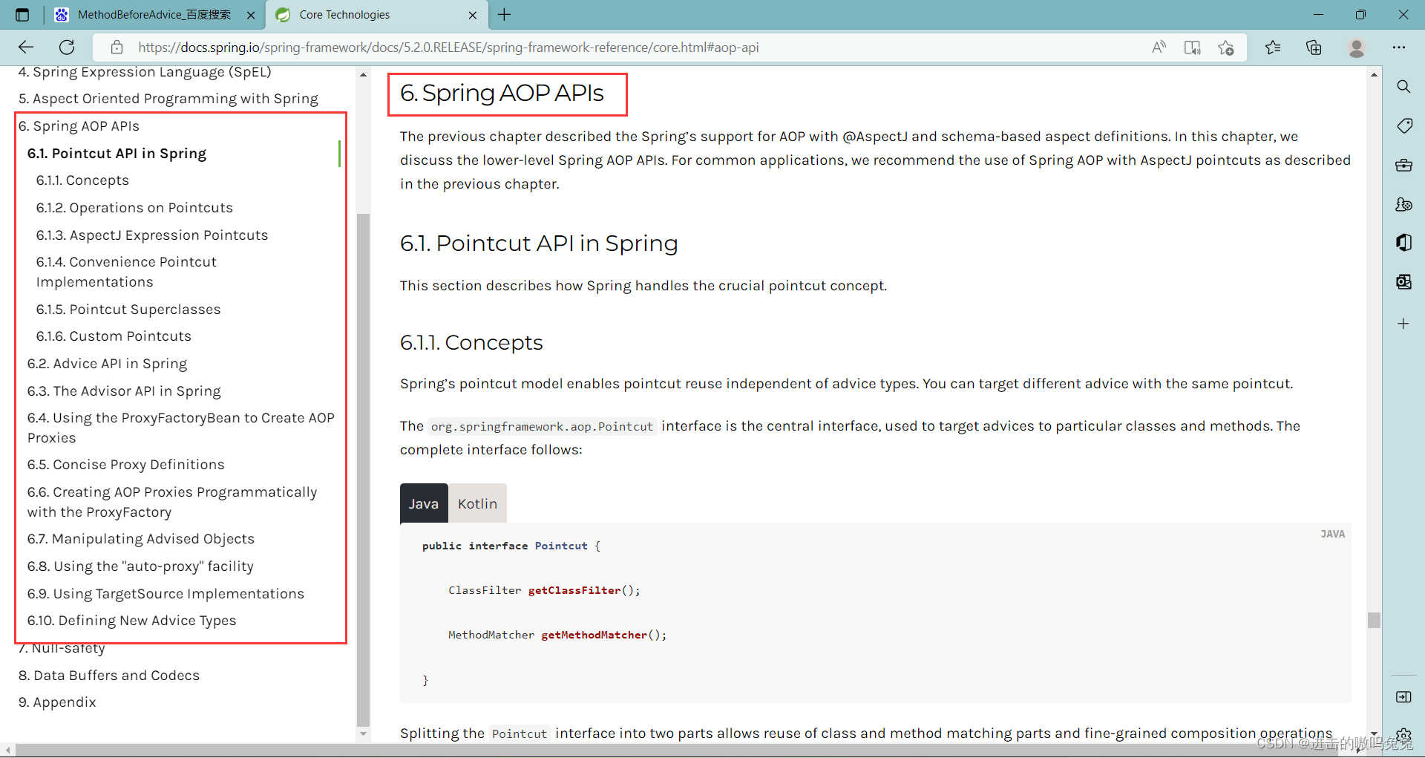The width and height of the screenshot is (1425, 758).
Task: Go to 4. Spring Expression Language
Action: point(145,72)
